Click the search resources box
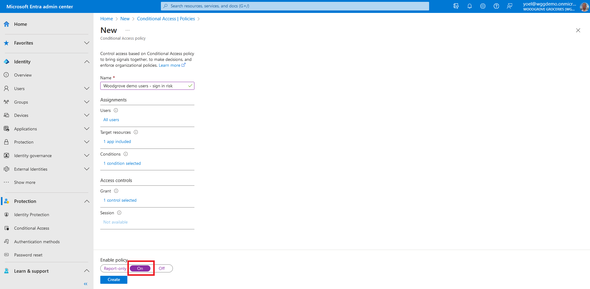The image size is (590, 289). click(x=294, y=6)
